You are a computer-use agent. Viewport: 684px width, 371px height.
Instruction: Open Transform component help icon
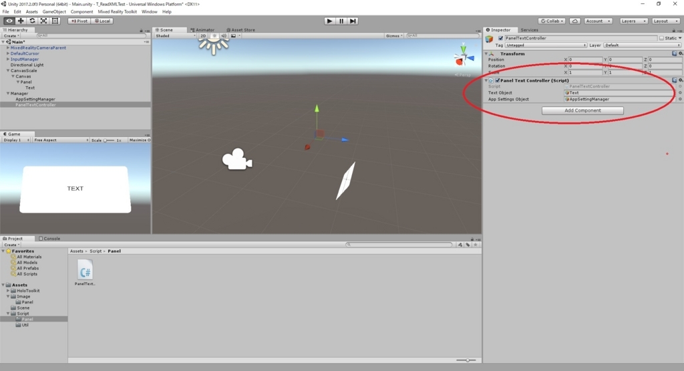675,53
